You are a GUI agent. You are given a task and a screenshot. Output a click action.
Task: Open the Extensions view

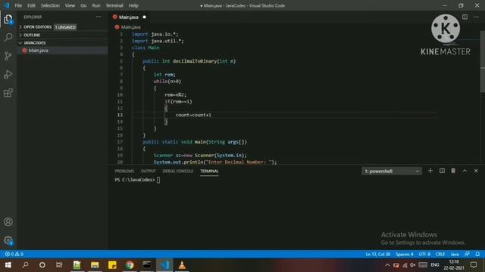click(8, 93)
